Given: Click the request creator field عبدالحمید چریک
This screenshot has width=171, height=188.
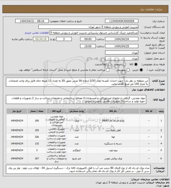Looking at the screenshot, I should 94,33.
